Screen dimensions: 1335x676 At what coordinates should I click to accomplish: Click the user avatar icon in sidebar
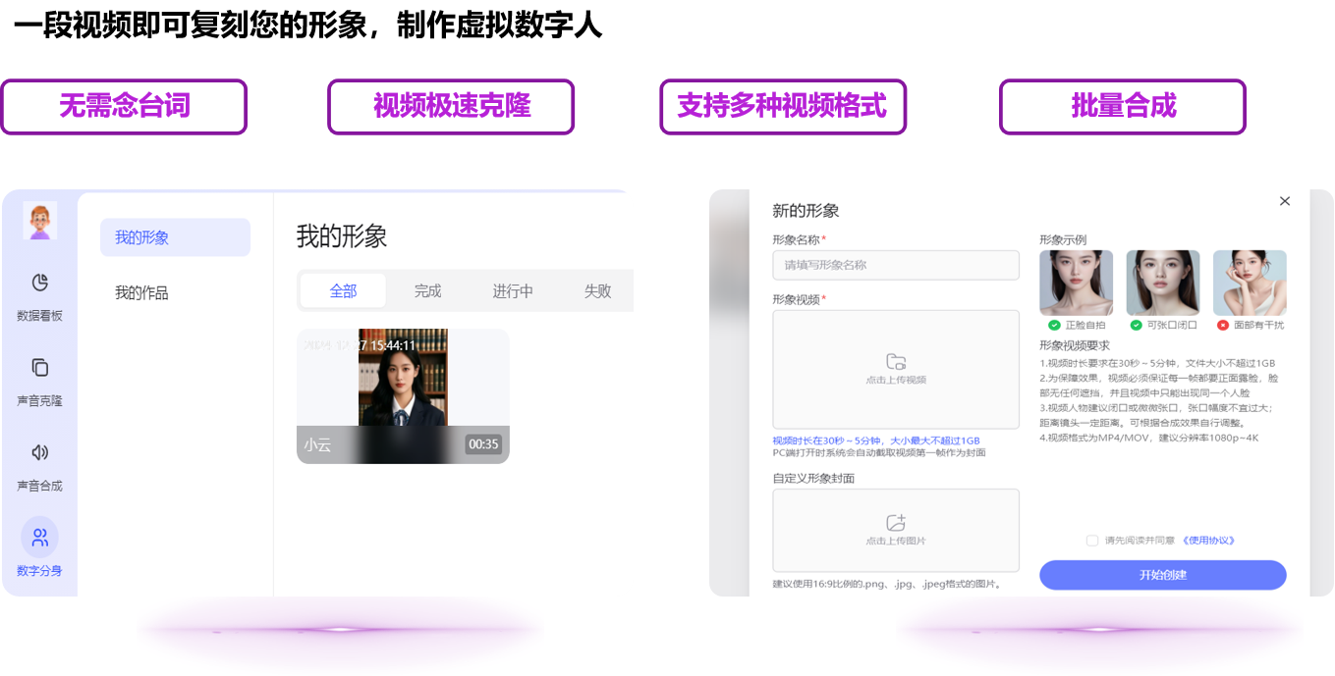[x=39, y=221]
